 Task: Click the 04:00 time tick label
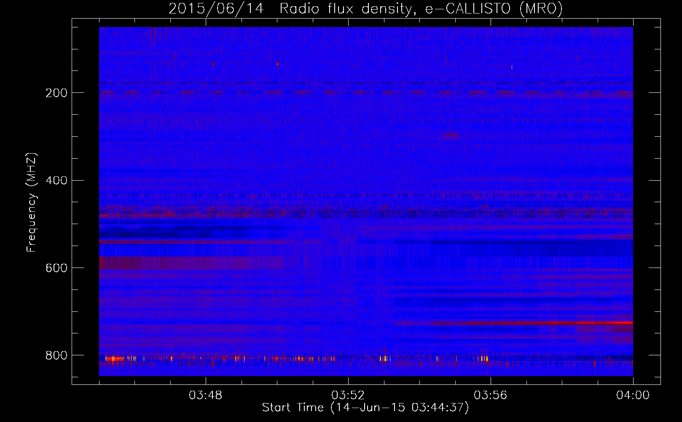633,395
